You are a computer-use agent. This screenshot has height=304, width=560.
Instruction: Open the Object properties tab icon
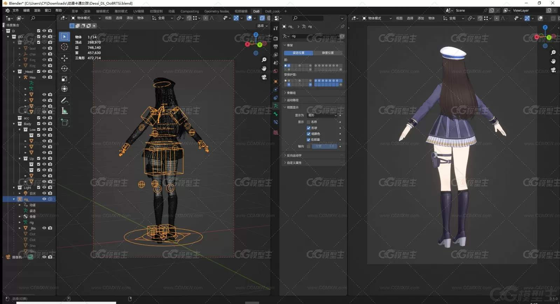[x=276, y=81]
